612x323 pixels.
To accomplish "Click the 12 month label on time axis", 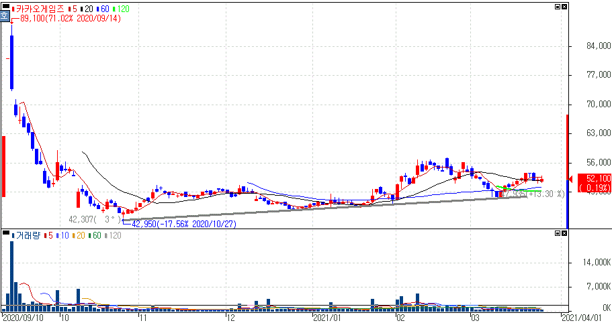I will [x=230, y=318].
